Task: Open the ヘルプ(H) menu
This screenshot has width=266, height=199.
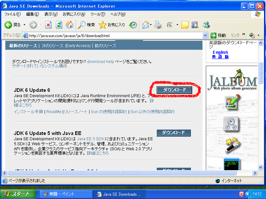Action: pyautogui.click(x=118, y=14)
